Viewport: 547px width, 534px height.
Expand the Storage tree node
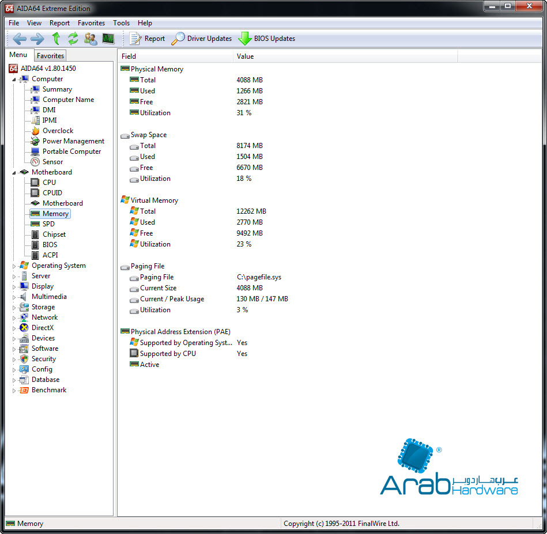14,308
